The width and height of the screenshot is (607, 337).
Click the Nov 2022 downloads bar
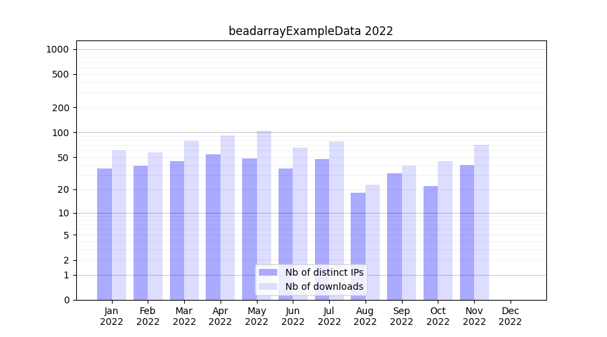(x=482, y=222)
